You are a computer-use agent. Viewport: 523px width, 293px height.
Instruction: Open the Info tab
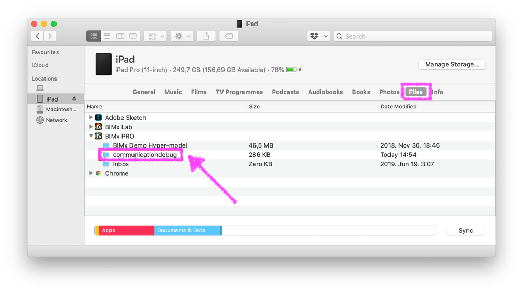tap(438, 92)
